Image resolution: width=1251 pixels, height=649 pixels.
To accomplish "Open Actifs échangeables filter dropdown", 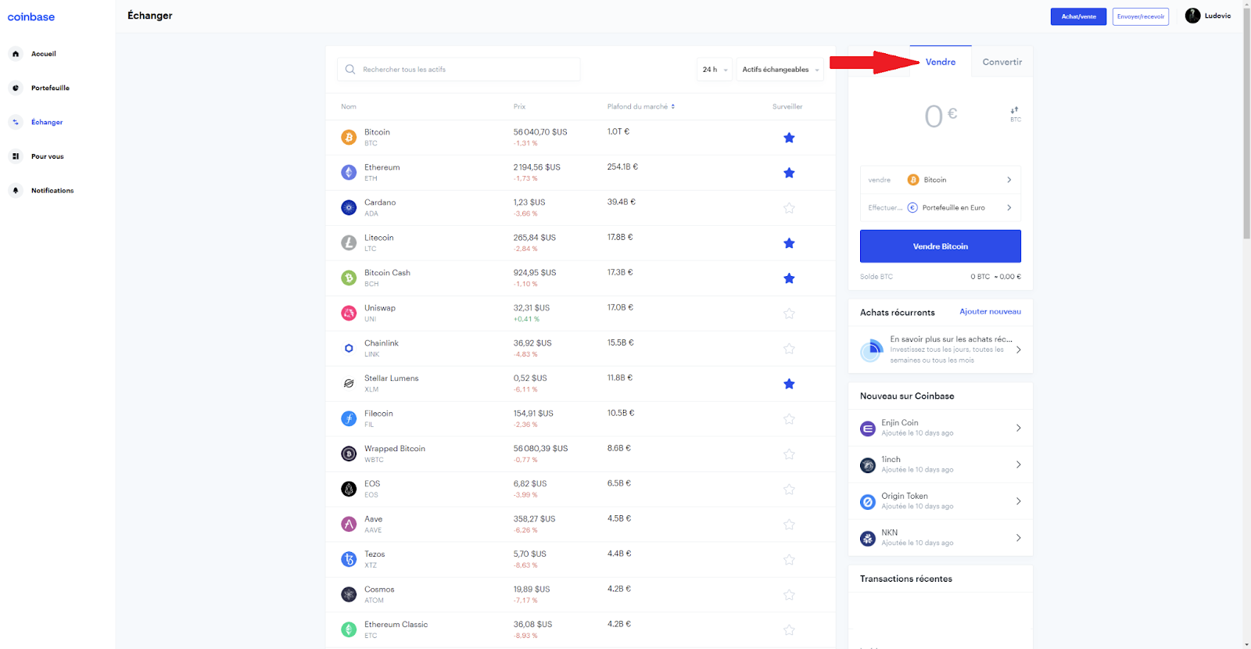I will click(x=780, y=70).
